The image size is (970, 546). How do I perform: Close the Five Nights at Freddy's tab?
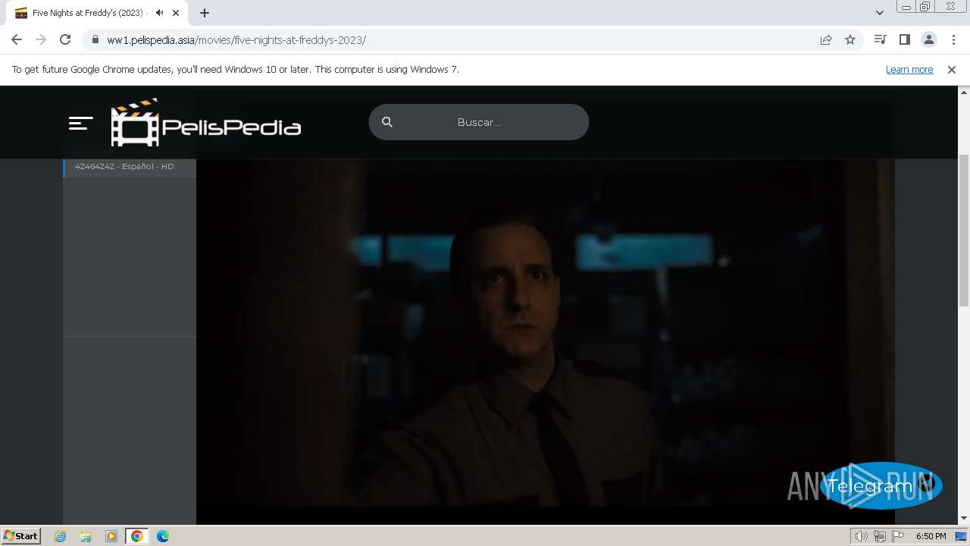pos(176,13)
